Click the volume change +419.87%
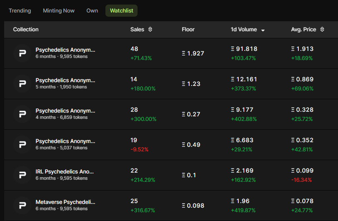Image resolution: width=338 pixels, height=221 pixels. tap(243, 210)
